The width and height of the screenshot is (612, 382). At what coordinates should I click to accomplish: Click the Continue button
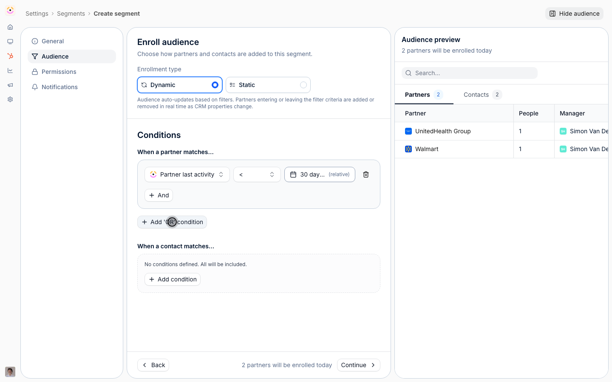359,365
